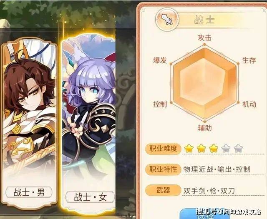Click the 武器 label tag

point(163,190)
